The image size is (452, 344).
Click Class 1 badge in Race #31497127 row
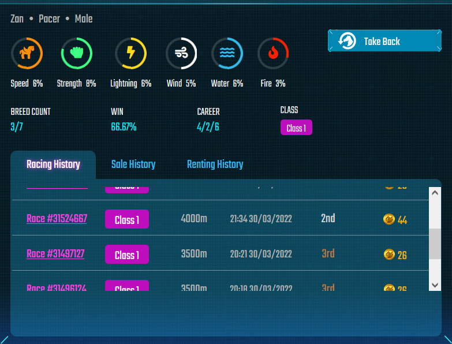pos(127,255)
